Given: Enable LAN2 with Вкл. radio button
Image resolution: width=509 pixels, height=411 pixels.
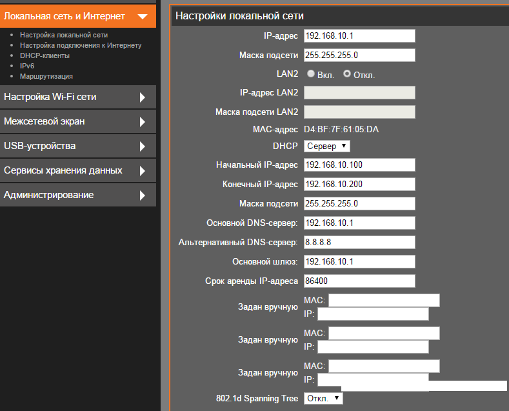Looking at the screenshot, I should click(x=310, y=74).
